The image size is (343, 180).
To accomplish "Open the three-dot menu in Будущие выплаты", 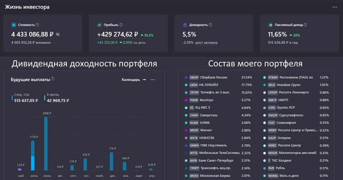I will click(153, 80).
